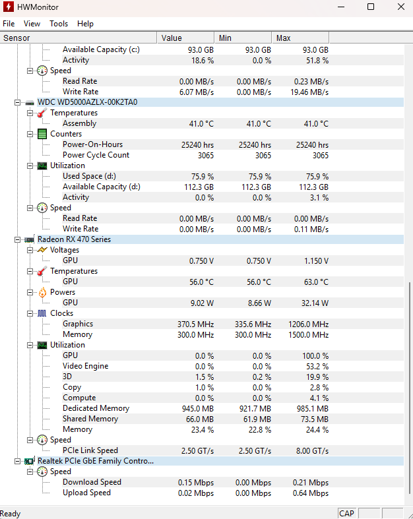
Task: Click the PCIe Speed gauge icon
Action: click(x=42, y=440)
